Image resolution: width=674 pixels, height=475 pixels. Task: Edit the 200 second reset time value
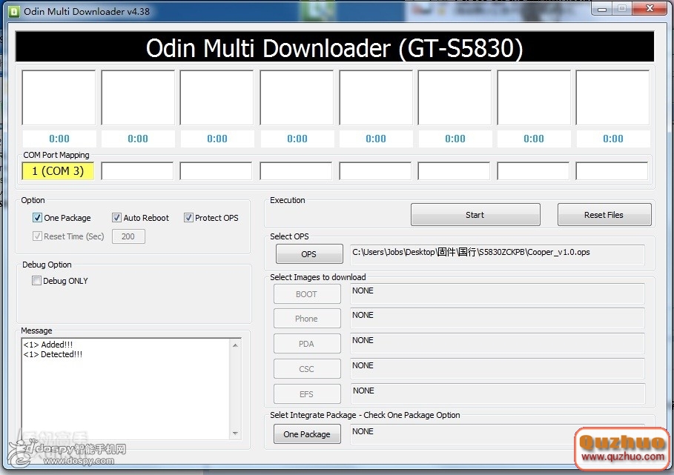pyautogui.click(x=128, y=236)
